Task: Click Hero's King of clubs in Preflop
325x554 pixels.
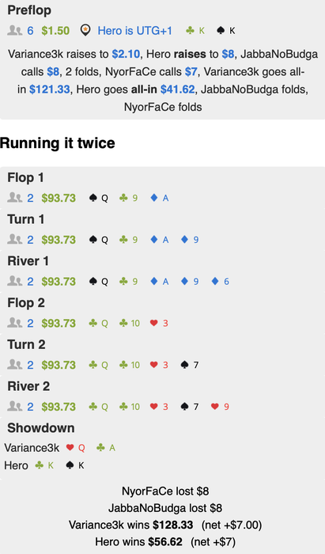Action: (195, 31)
